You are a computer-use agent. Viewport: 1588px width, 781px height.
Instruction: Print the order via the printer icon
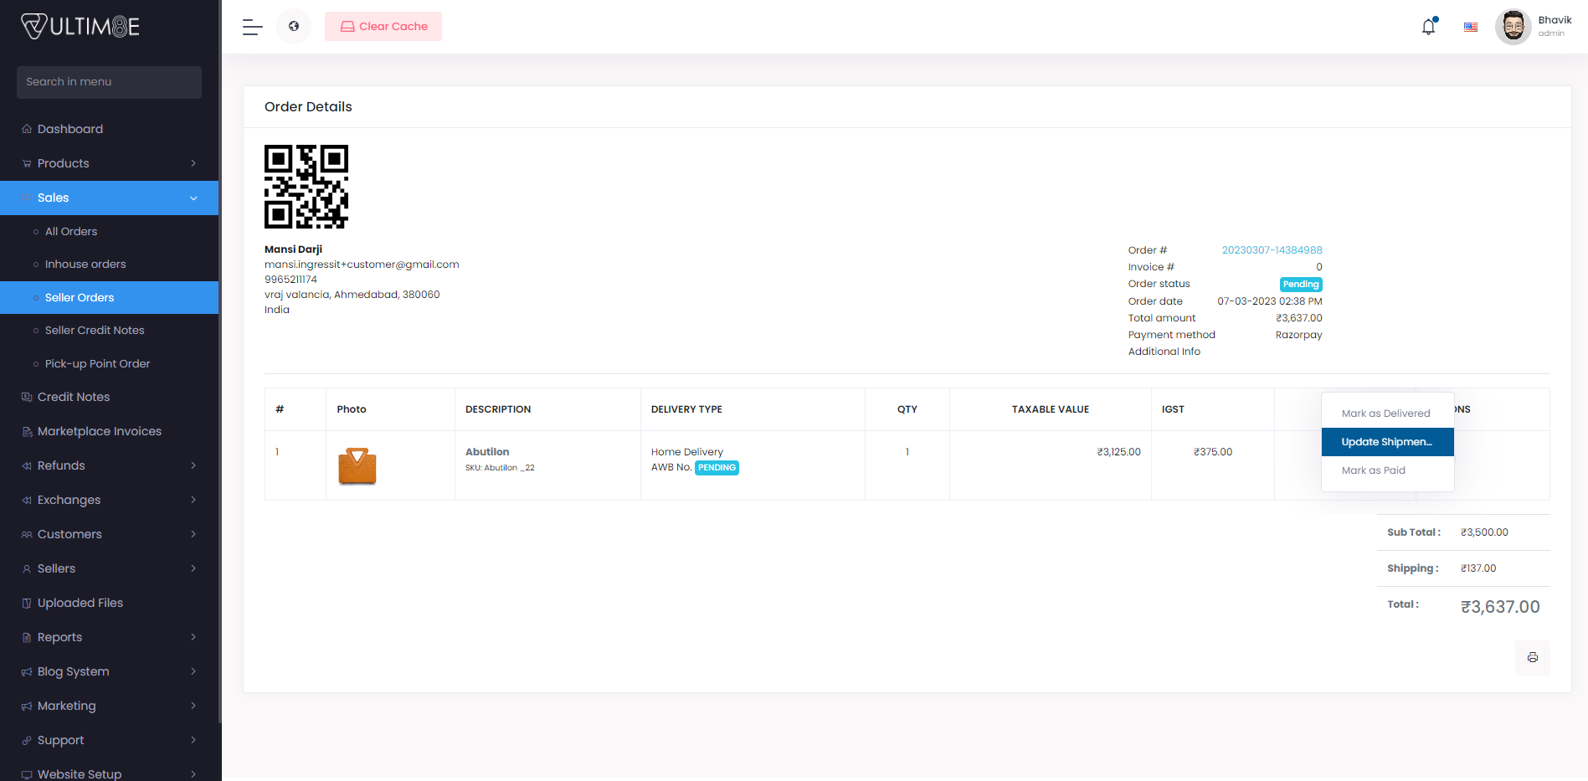click(1533, 658)
